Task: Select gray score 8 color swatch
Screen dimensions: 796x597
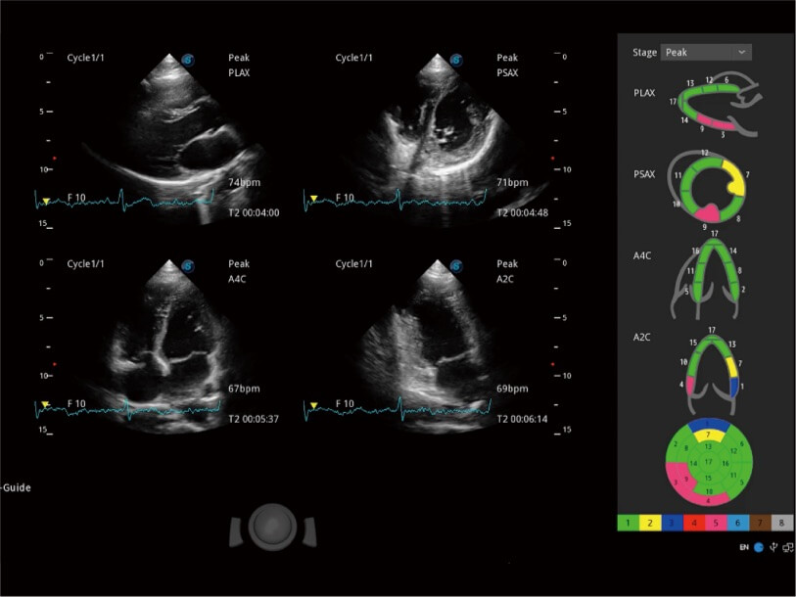Action: pyautogui.click(x=782, y=525)
